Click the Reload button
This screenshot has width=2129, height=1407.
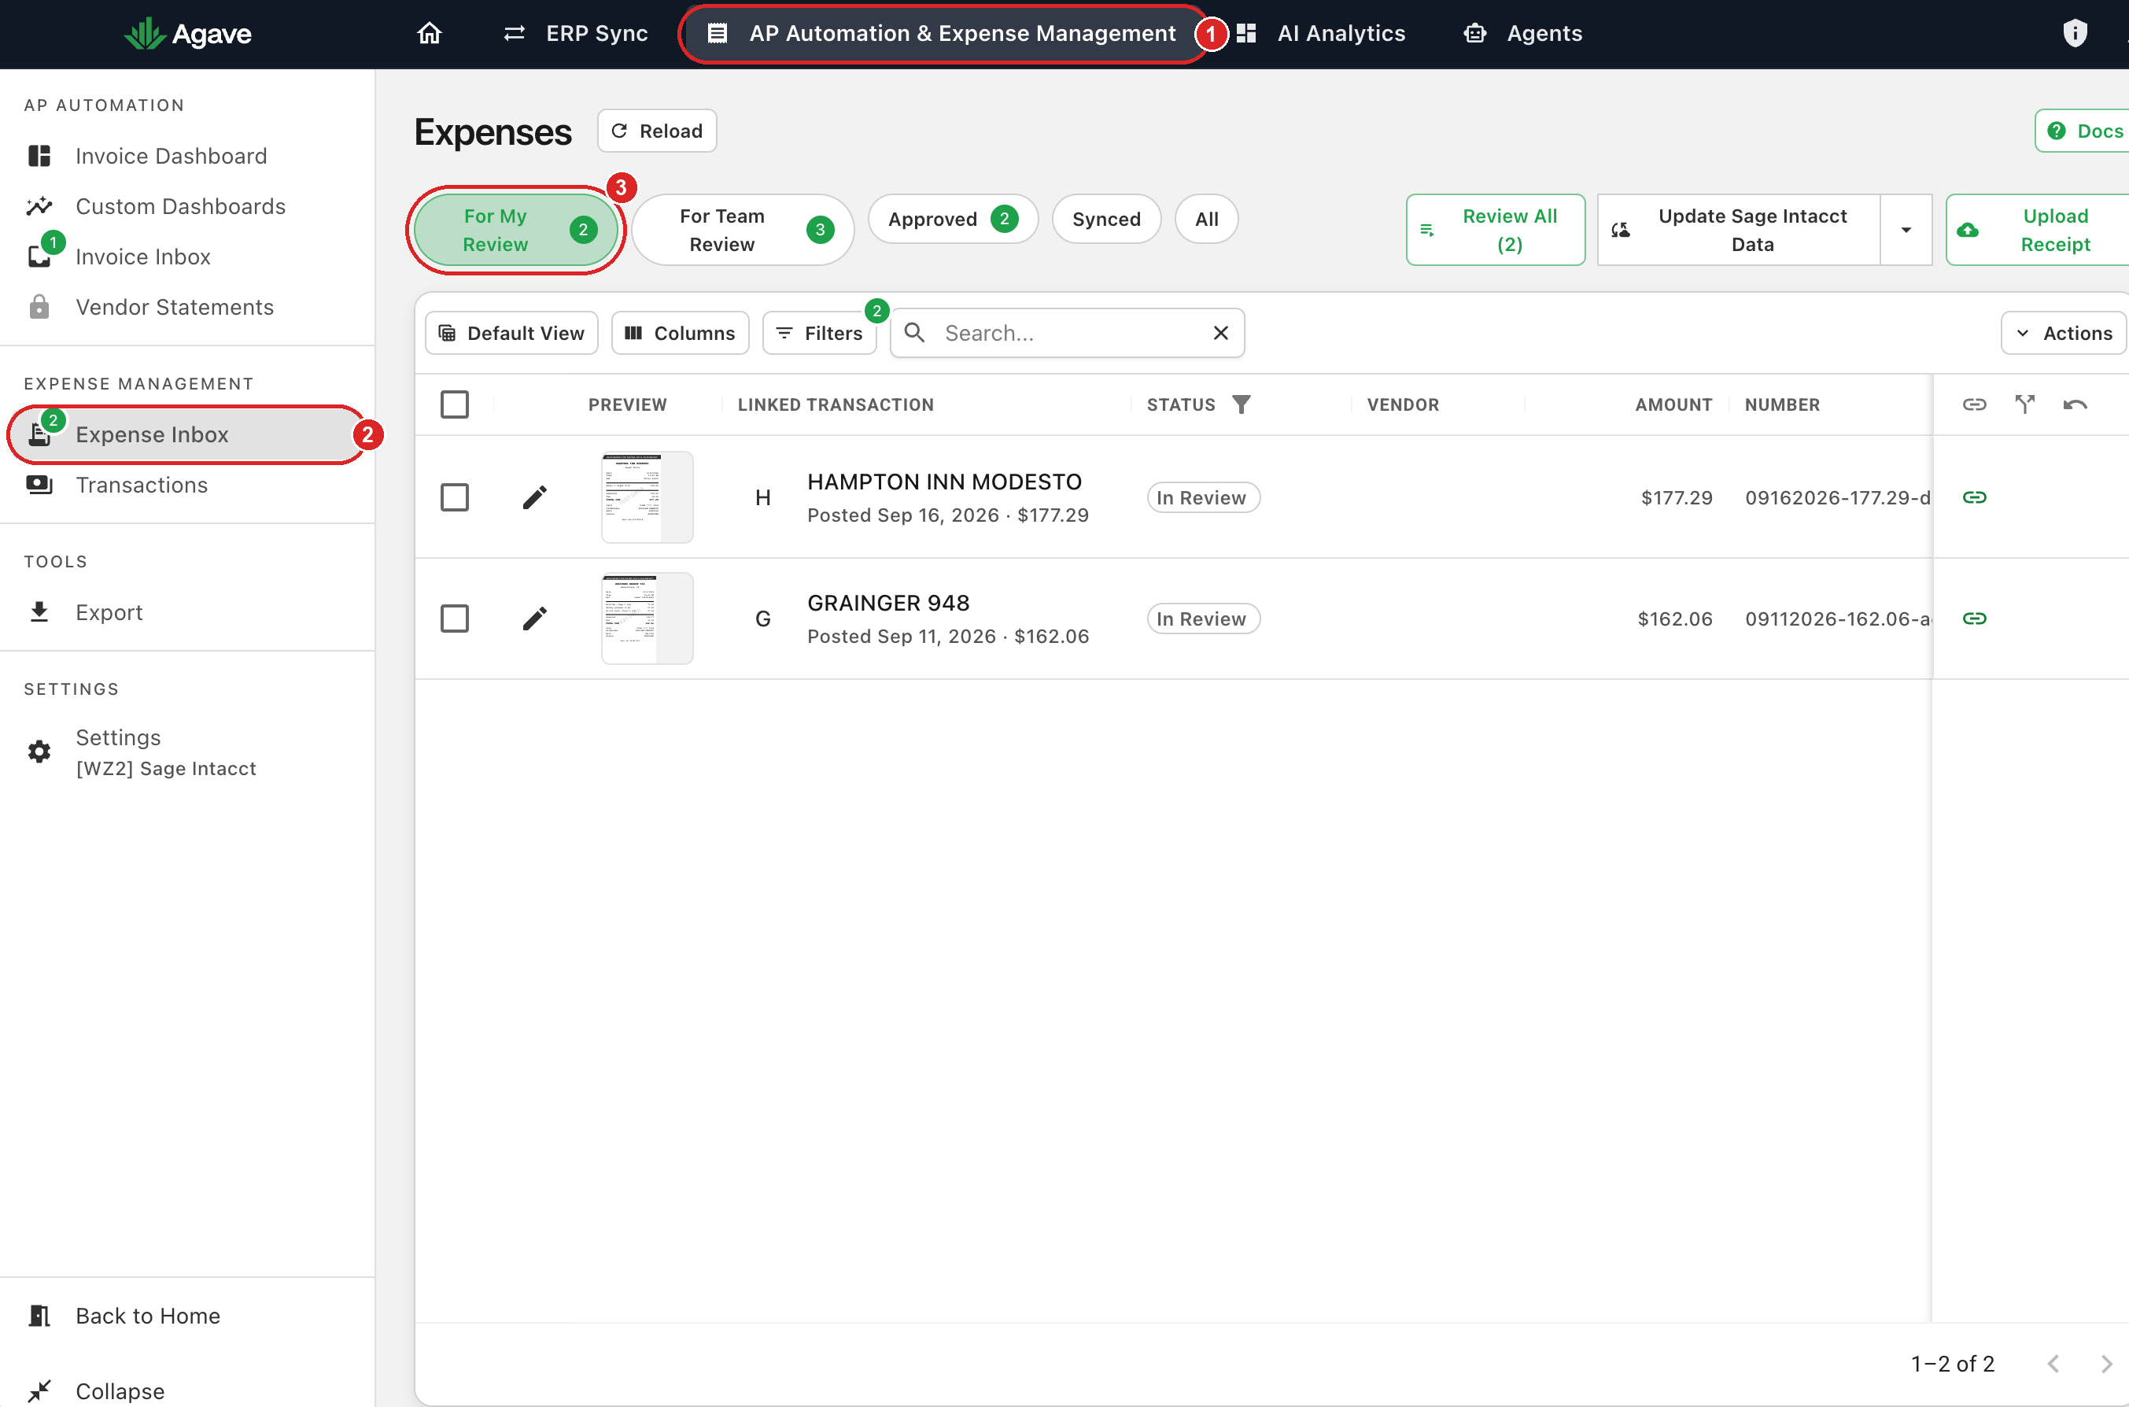coord(657,131)
